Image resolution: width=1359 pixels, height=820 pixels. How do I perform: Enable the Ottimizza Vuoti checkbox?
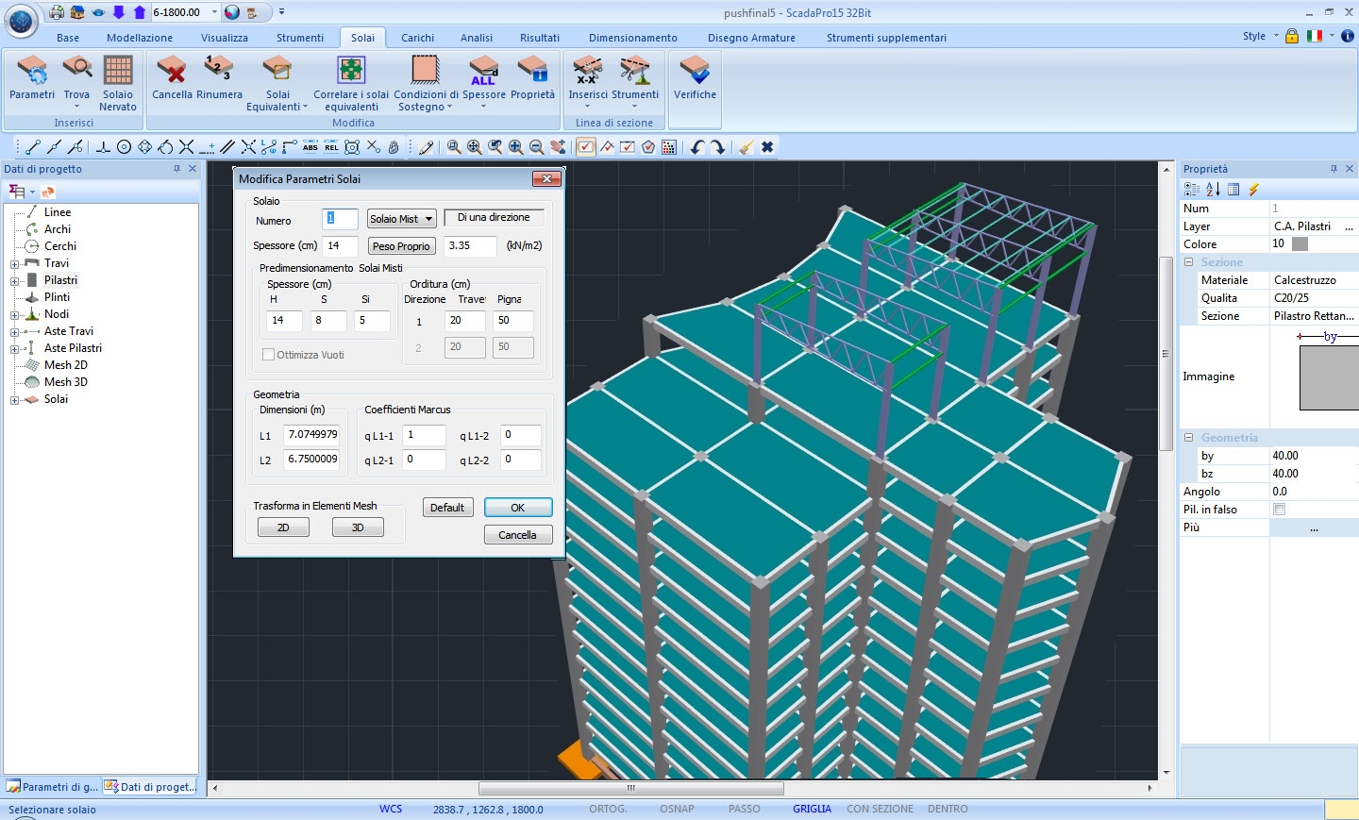[269, 355]
